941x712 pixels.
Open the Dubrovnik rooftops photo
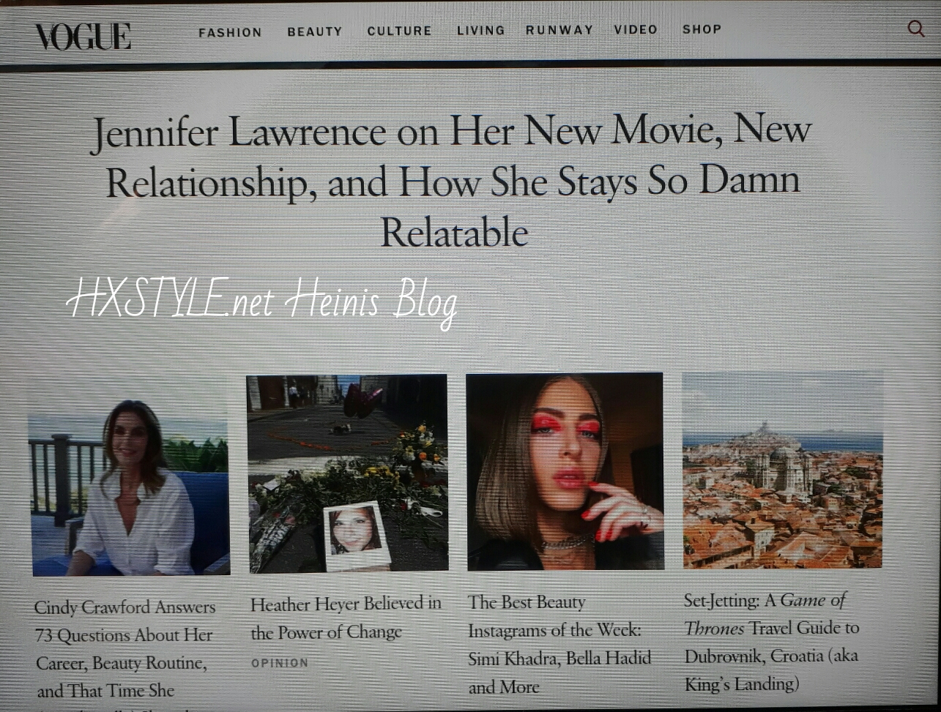(782, 471)
